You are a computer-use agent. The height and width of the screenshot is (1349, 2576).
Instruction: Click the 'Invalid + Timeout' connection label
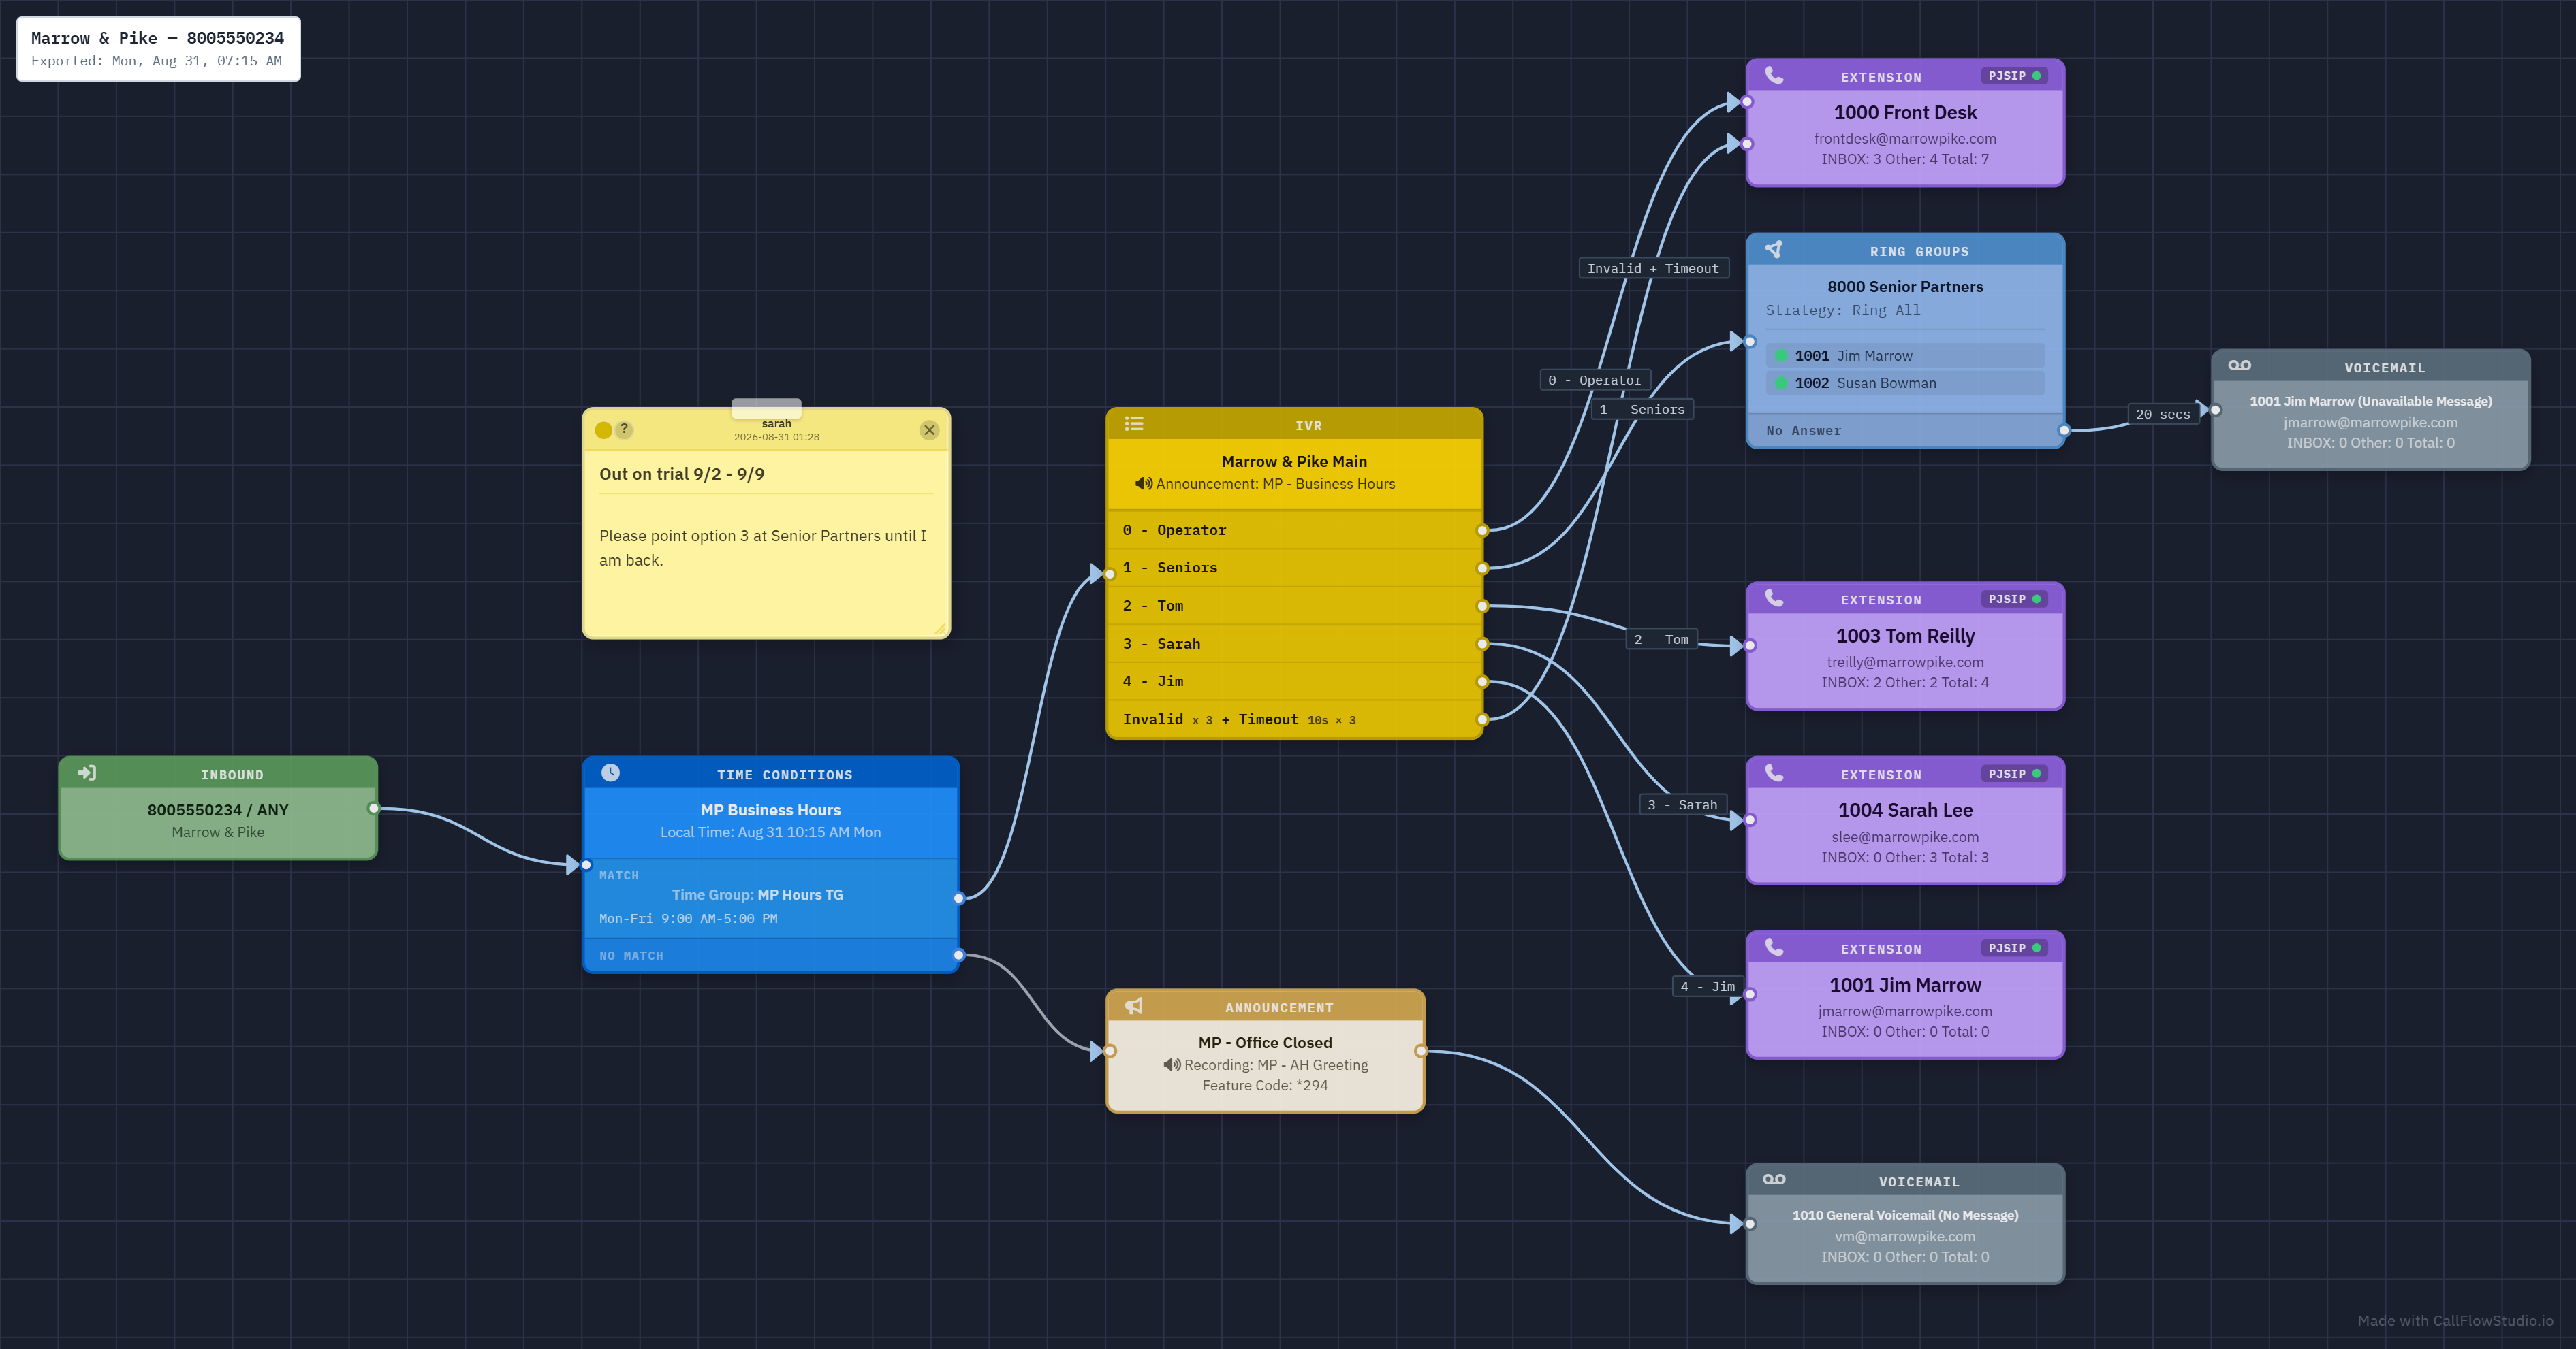tap(1653, 269)
